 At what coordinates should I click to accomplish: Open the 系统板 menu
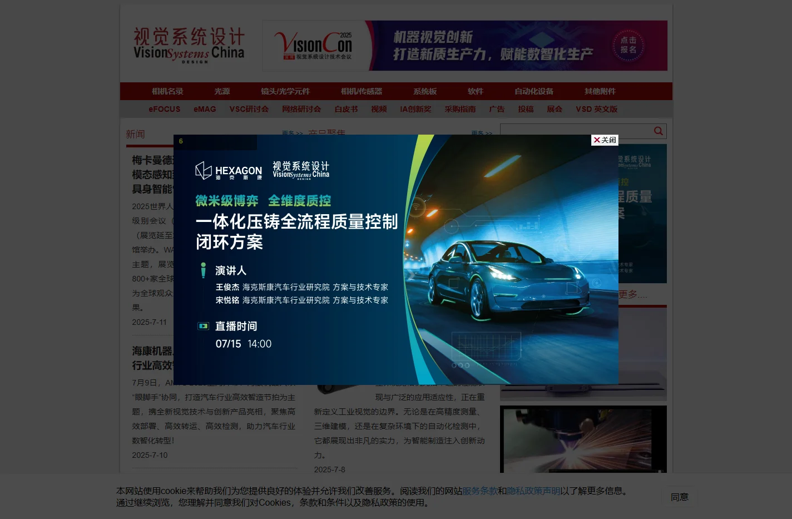tap(425, 91)
